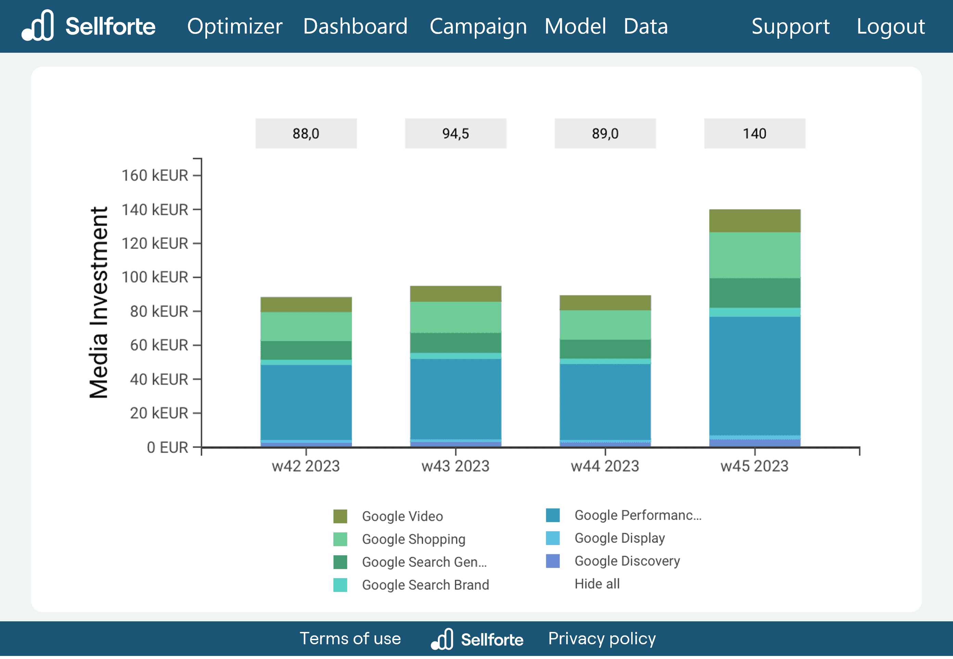Click Google Shopping segment in w45 bar
This screenshot has width=953, height=659.
(x=754, y=255)
